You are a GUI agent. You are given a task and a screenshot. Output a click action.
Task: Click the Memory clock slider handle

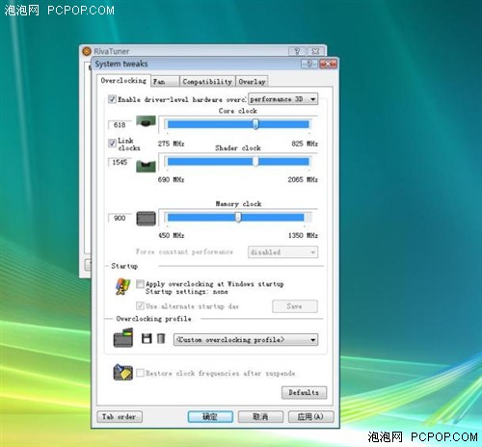pos(238,218)
